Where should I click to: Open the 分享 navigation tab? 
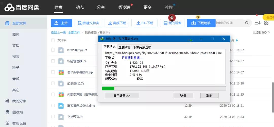coord(101,7)
